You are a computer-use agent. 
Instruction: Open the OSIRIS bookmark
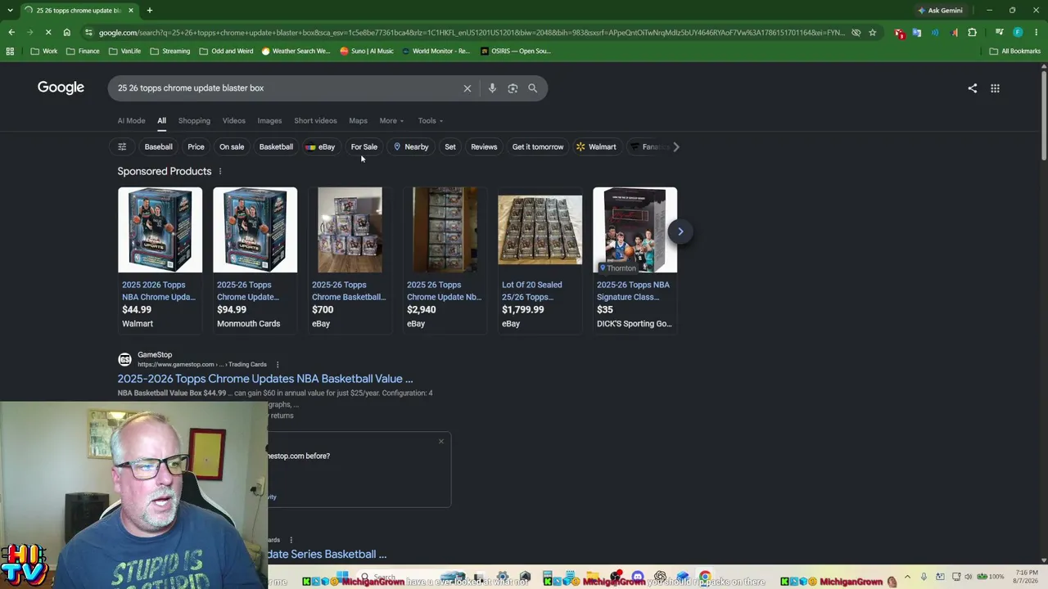[x=516, y=51]
